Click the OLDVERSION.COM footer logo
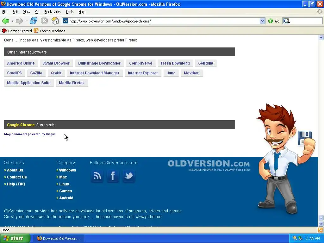324x243 pixels. (209, 165)
